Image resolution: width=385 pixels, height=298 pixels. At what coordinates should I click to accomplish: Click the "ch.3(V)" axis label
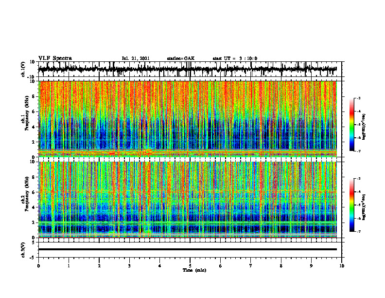pos(23,250)
